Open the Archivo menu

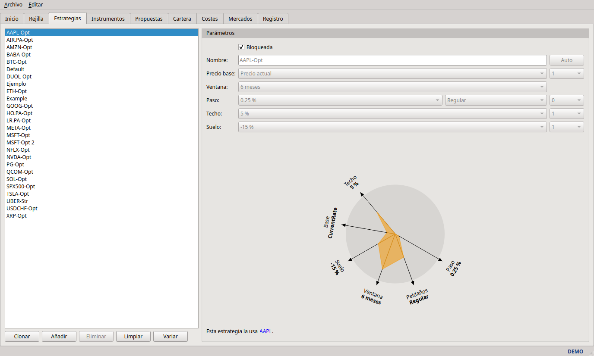13,4
